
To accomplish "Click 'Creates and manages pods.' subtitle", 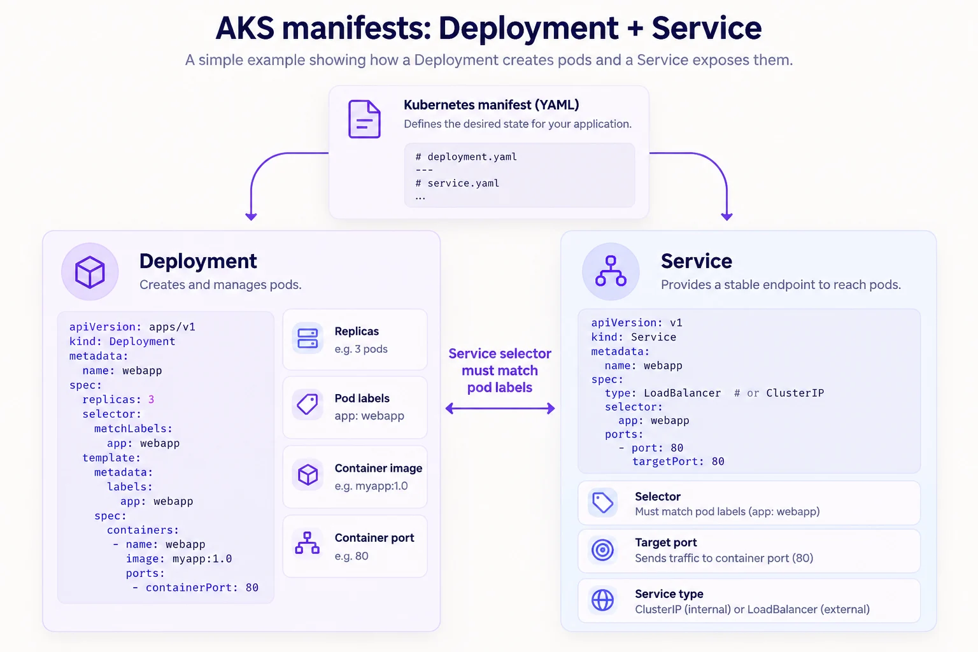I will click(220, 285).
